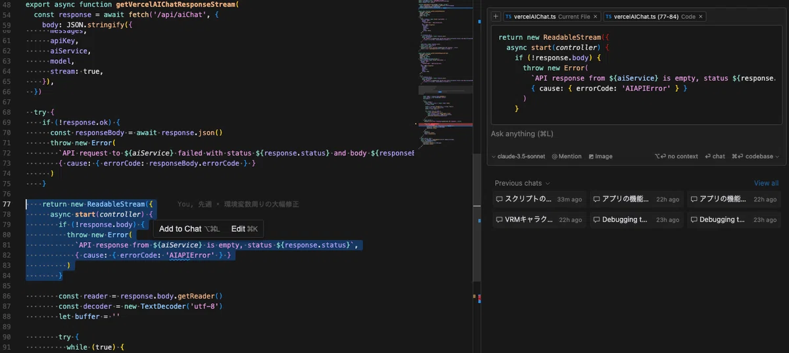This screenshot has width=789, height=353.
Task: Open the first Debugging chat from 23h ago
Action: click(636, 220)
